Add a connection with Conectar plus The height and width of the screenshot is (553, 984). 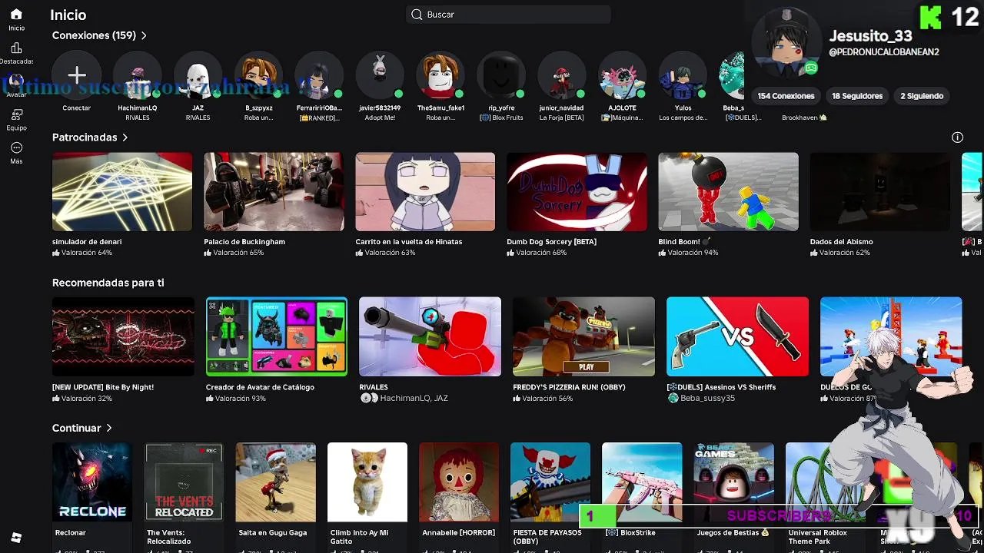(x=77, y=75)
